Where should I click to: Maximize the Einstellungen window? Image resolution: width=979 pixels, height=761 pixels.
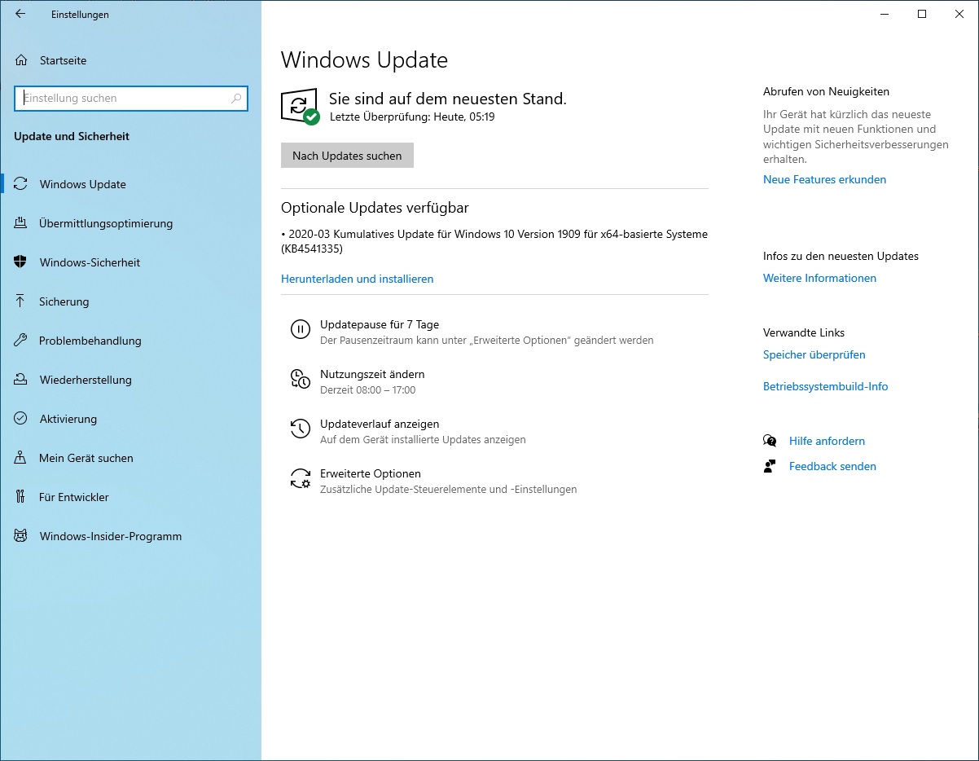click(922, 14)
